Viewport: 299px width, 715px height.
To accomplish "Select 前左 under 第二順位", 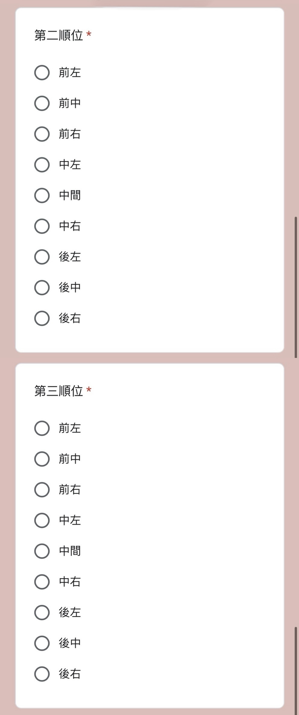I will coord(42,72).
